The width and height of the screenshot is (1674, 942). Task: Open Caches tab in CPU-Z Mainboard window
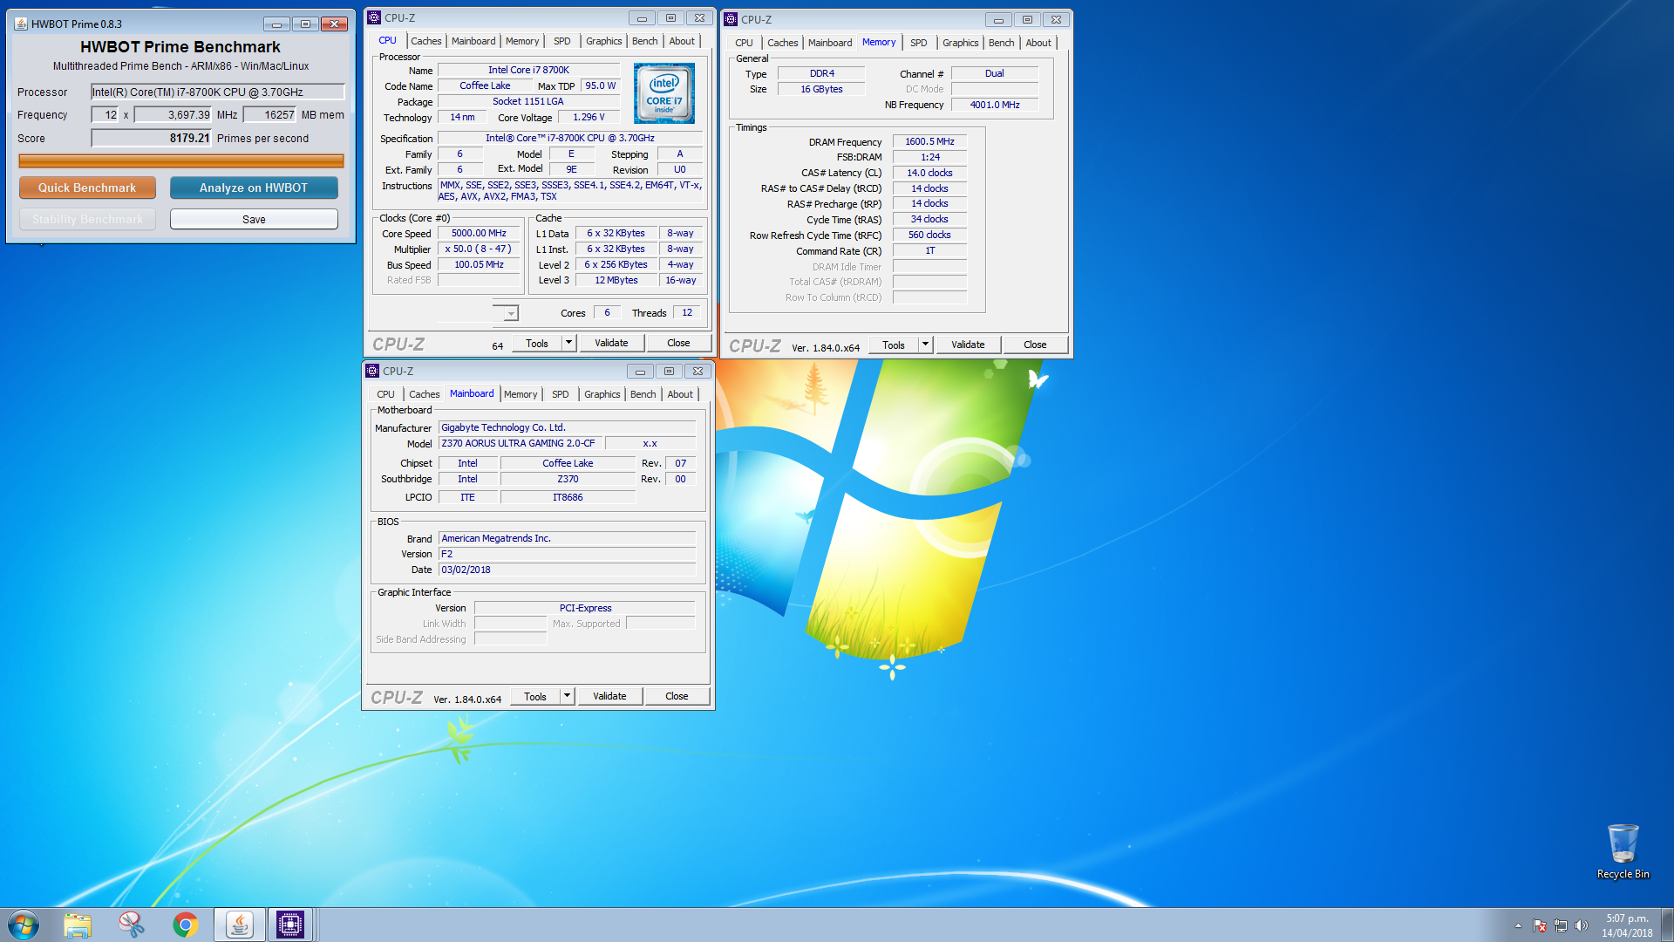coord(424,394)
